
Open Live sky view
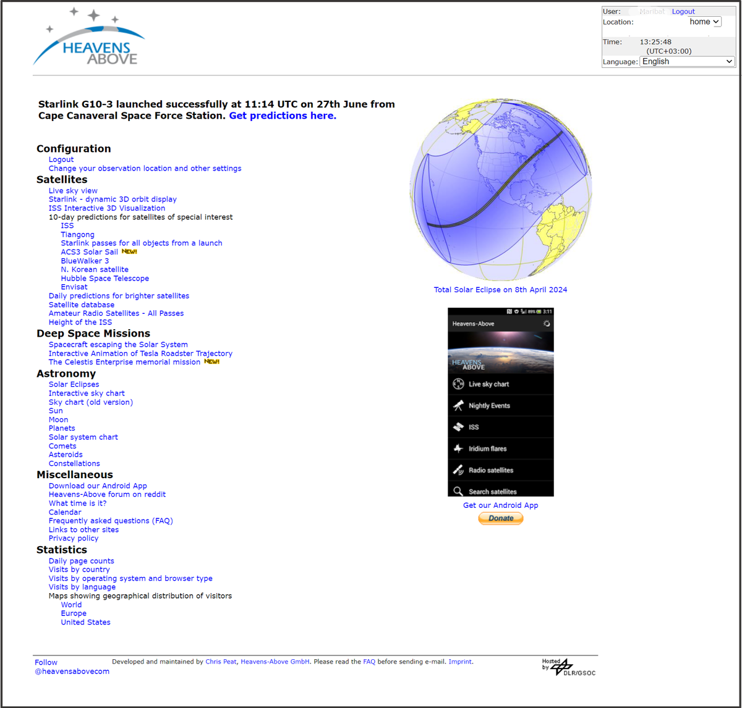pyautogui.click(x=73, y=191)
